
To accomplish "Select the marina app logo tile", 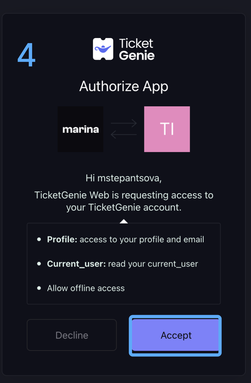I will pos(80,129).
